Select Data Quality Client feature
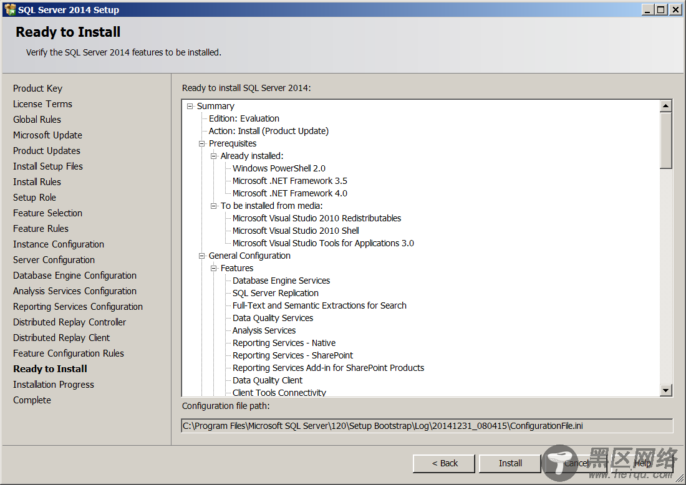The width and height of the screenshot is (686, 485). pos(268,380)
